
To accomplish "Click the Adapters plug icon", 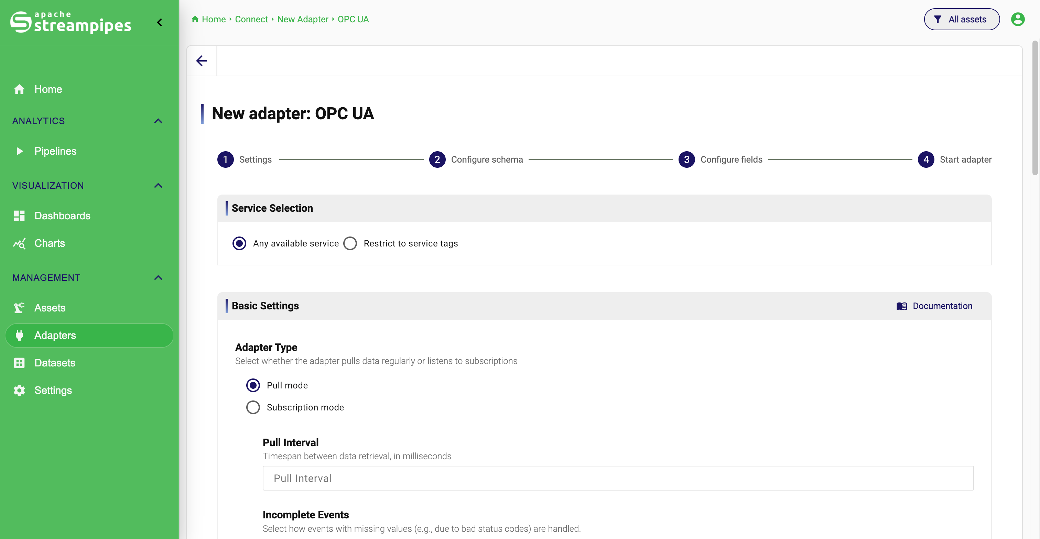I will pyautogui.click(x=19, y=335).
